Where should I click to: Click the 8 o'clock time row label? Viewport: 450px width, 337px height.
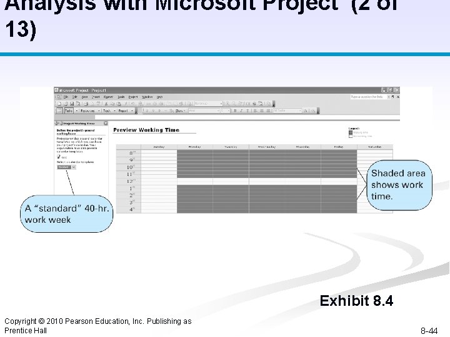click(132, 153)
